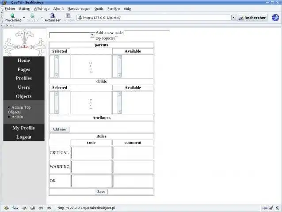Image resolution: width=282 pixels, height=212 pixels.
Task: Open Users in the sidebar
Action: pos(24,87)
